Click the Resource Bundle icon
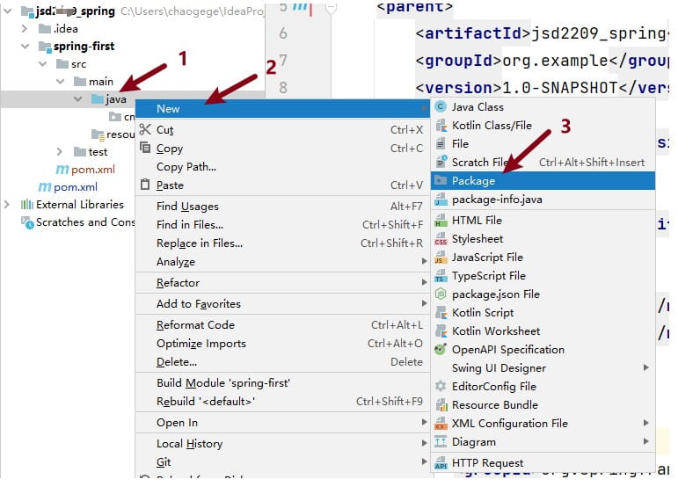 441,405
